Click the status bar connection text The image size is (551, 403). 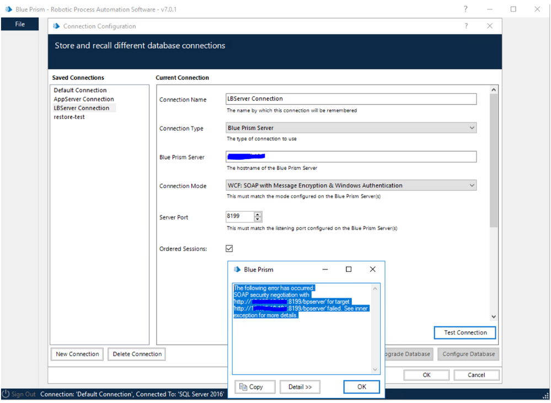click(x=132, y=395)
